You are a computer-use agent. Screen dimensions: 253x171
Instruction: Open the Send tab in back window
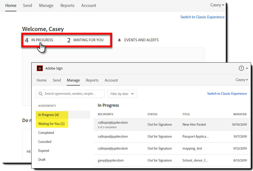point(27,5)
